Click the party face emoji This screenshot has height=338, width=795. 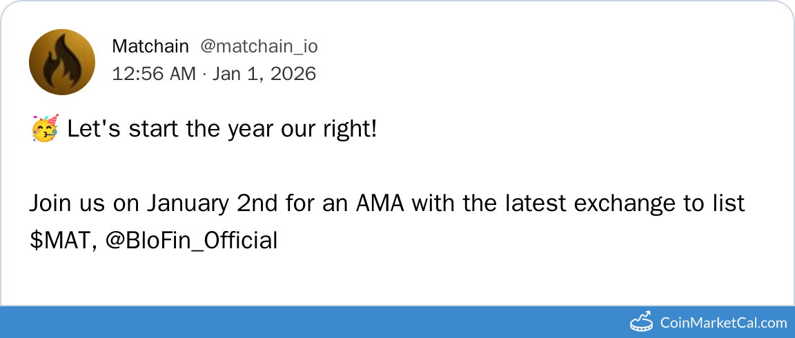[x=45, y=128]
